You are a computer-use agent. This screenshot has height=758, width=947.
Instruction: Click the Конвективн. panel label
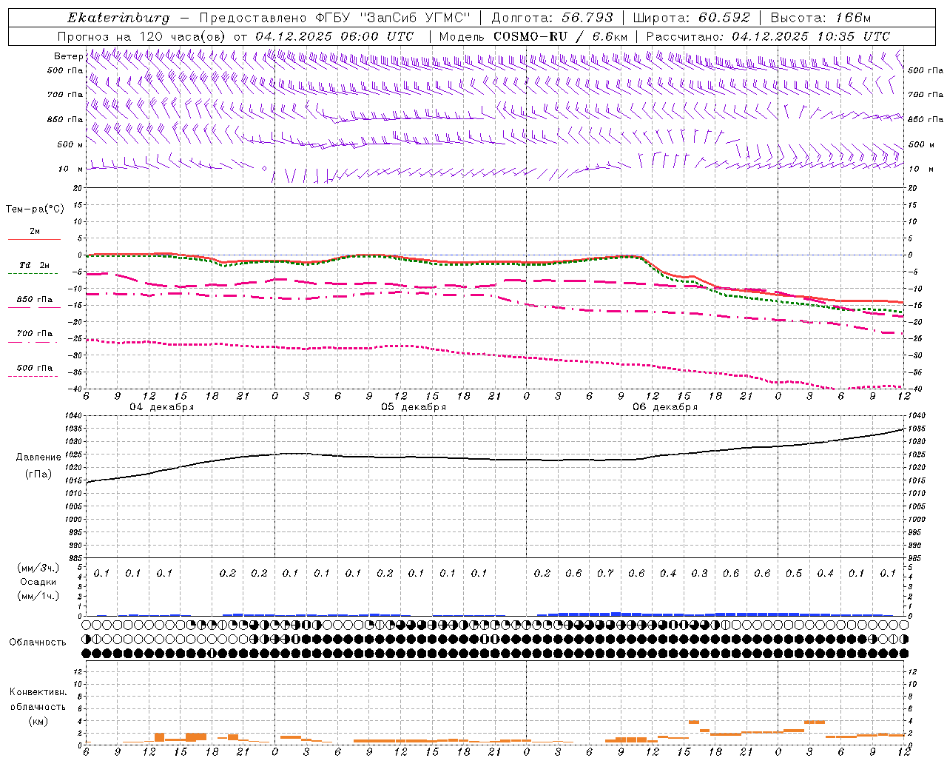pyautogui.click(x=38, y=692)
